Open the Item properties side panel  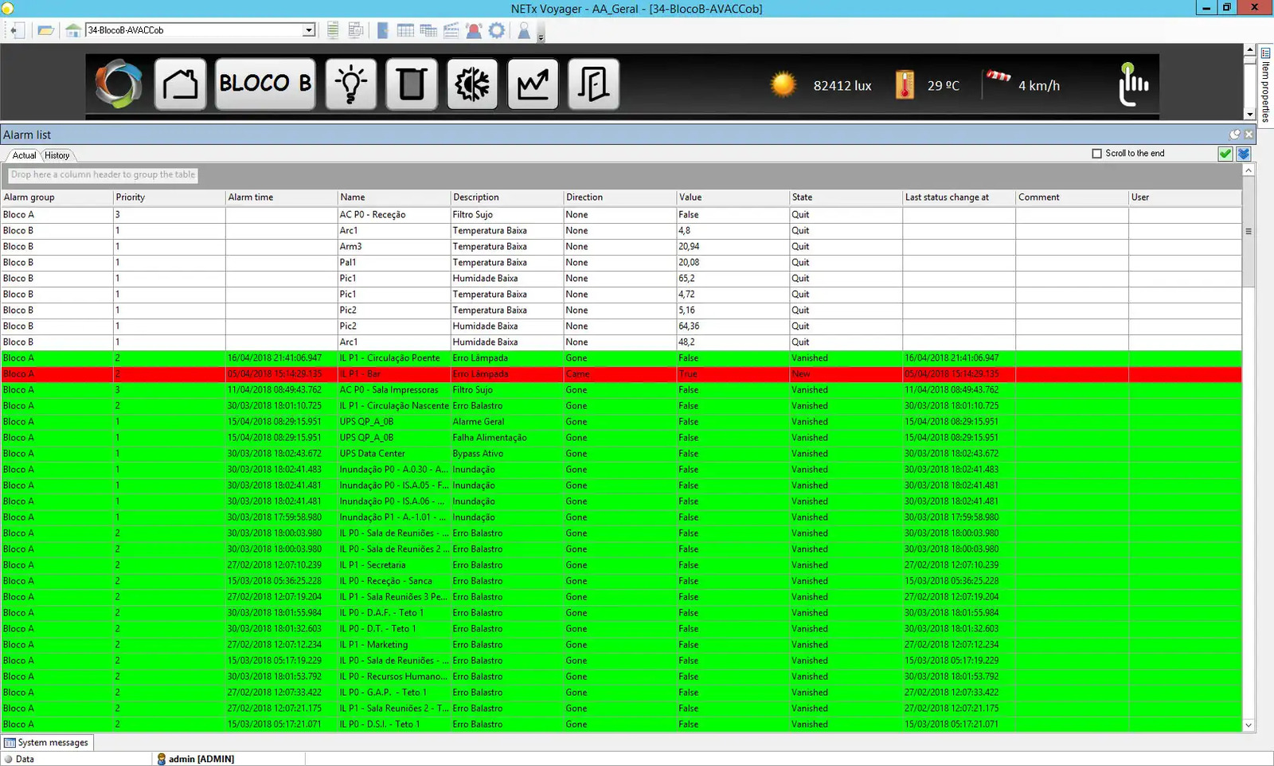tap(1265, 84)
